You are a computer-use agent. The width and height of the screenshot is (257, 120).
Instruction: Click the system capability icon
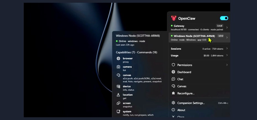(118, 111)
